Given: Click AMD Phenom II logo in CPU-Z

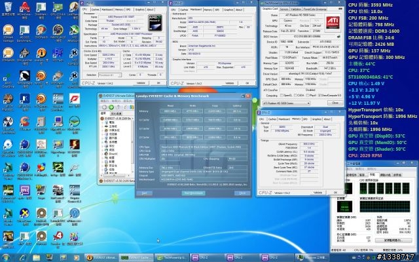Looking at the screenshot, I should (x=155, y=23).
